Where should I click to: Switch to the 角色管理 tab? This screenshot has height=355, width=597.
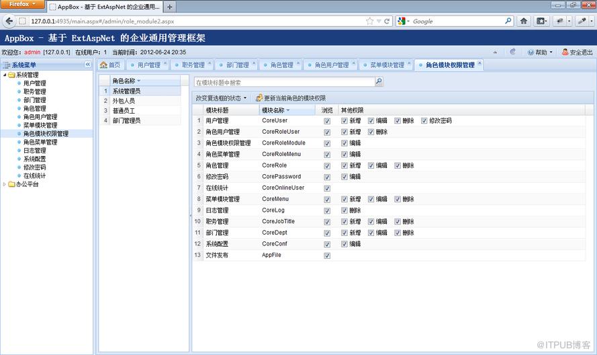tap(281, 65)
